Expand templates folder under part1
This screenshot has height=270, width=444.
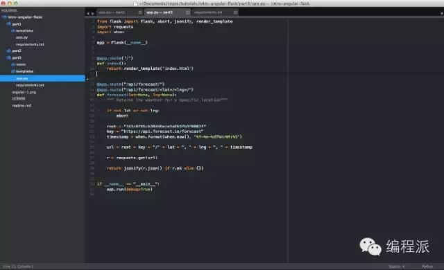[x=13, y=30]
